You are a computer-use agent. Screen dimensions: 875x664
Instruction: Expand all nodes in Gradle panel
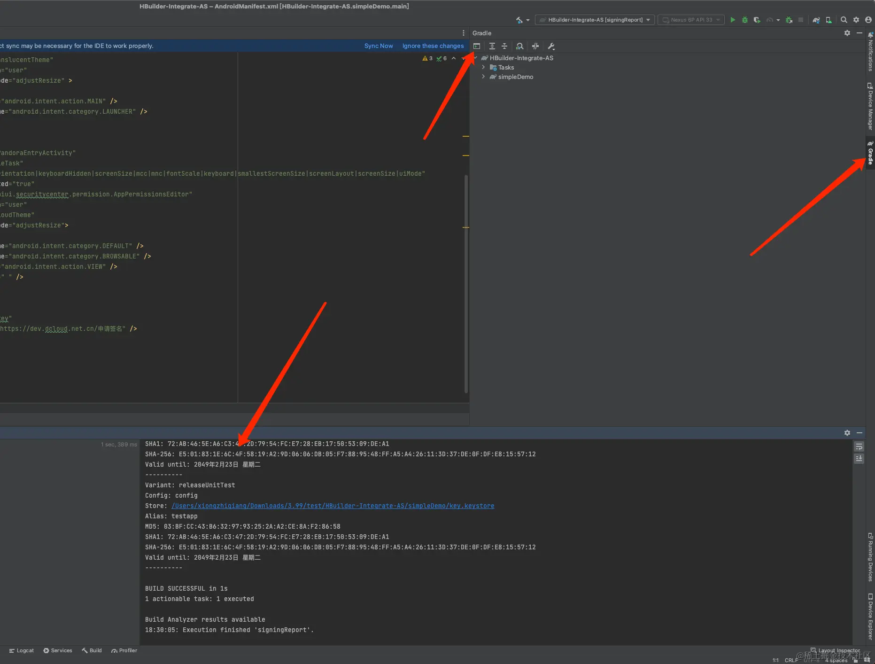492,46
